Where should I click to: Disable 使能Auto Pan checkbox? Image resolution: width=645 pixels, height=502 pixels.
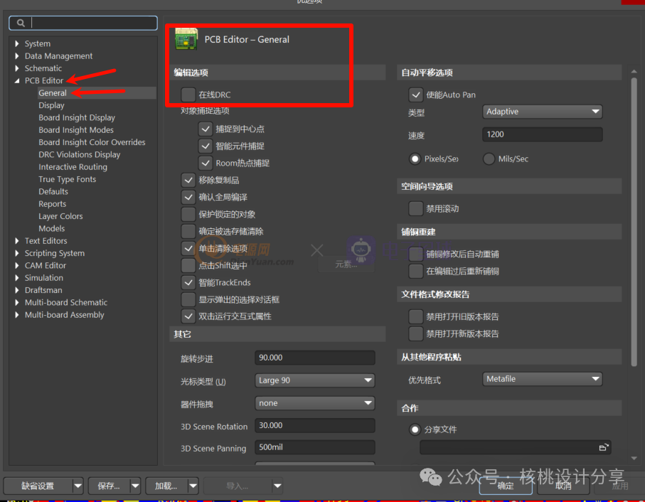tap(415, 95)
